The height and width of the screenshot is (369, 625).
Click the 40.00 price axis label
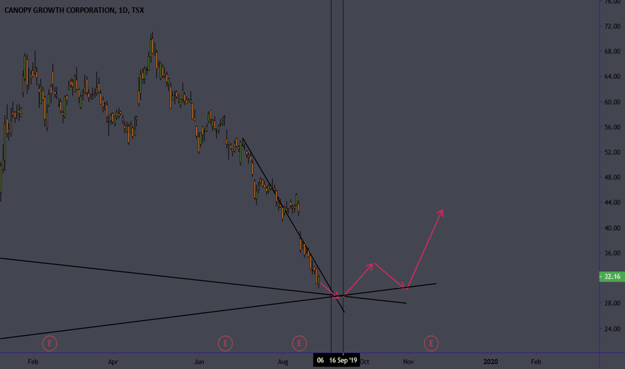point(612,228)
